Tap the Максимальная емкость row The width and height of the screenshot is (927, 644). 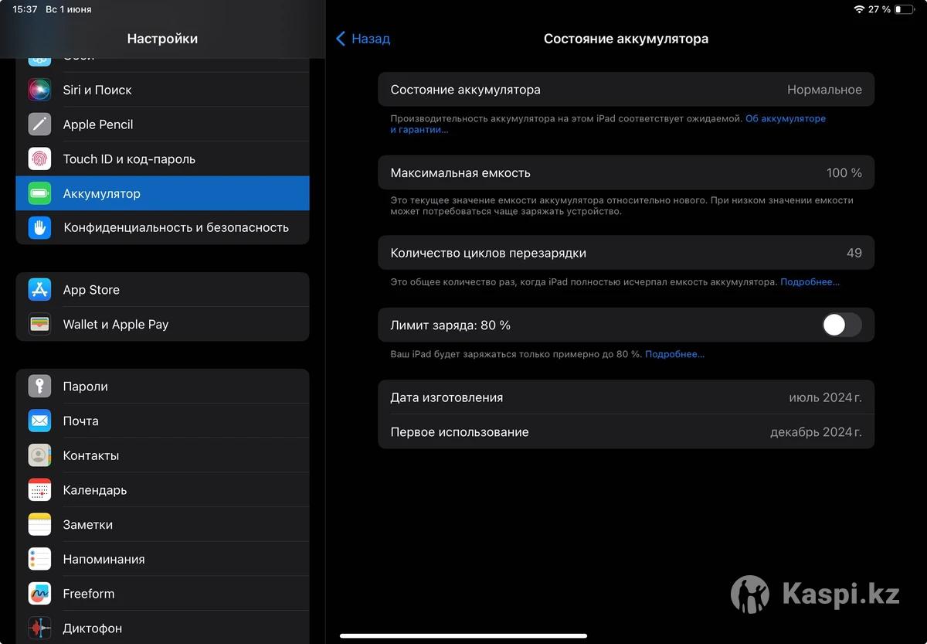[626, 173]
